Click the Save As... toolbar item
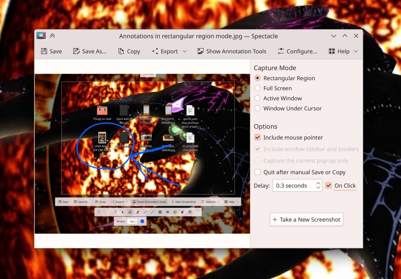The width and height of the screenshot is (401, 279). click(x=90, y=51)
